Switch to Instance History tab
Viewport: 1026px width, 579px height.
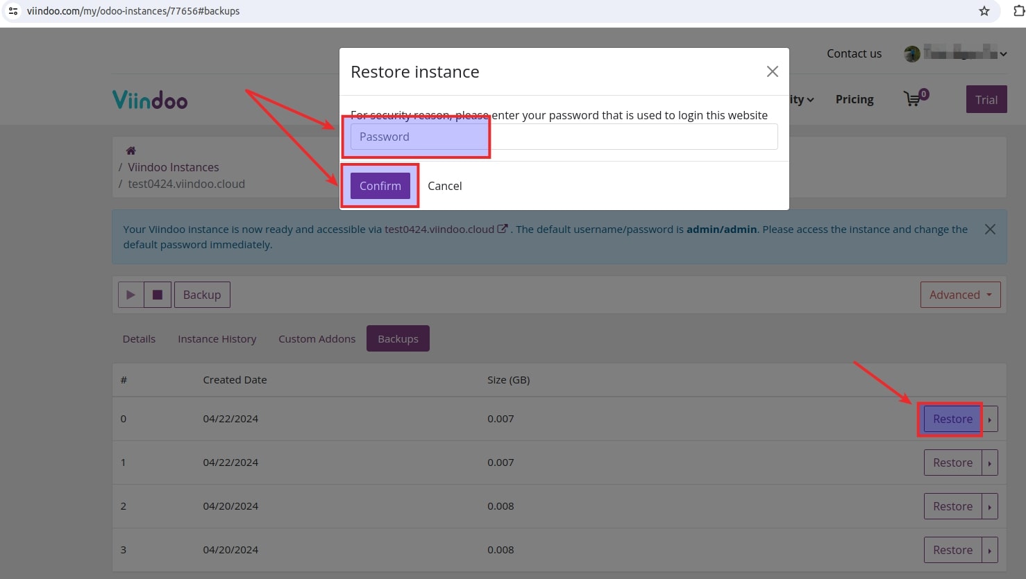click(x=217, y=338)
